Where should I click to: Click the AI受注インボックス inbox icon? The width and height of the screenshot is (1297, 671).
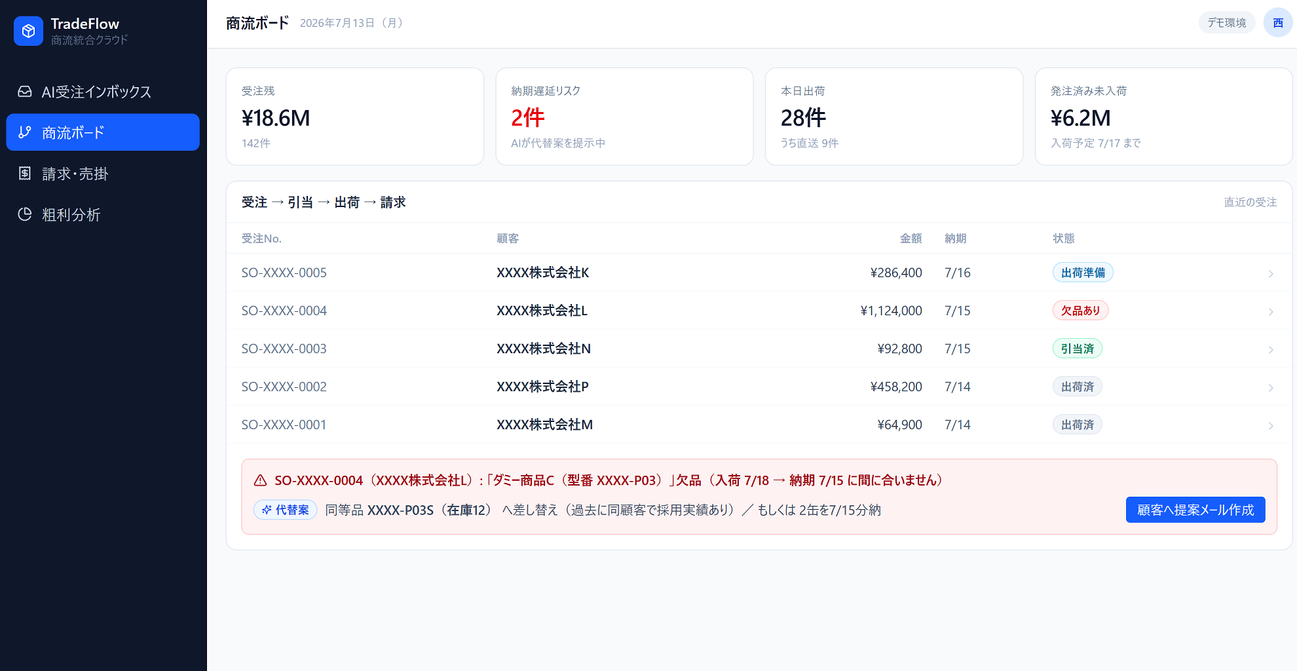25,92
